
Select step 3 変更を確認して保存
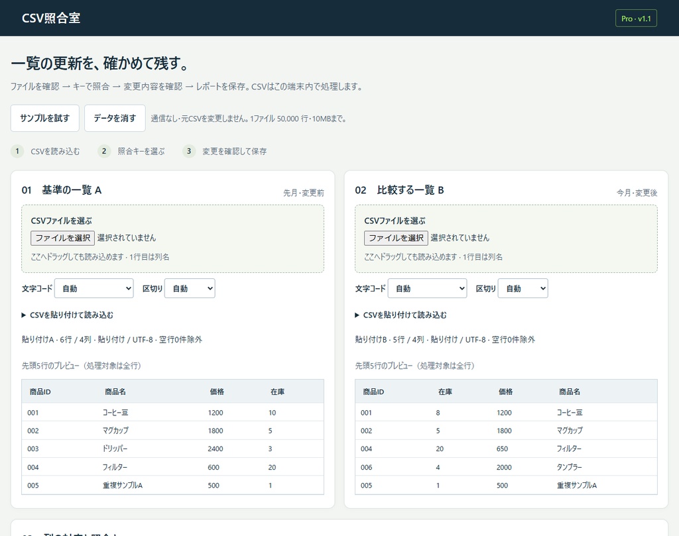click(x=224, y=151)
